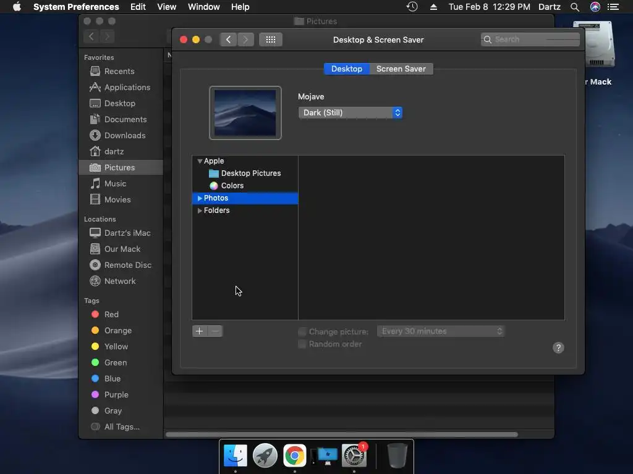
Task: Click the minus remove folder button
Action: 215,331
